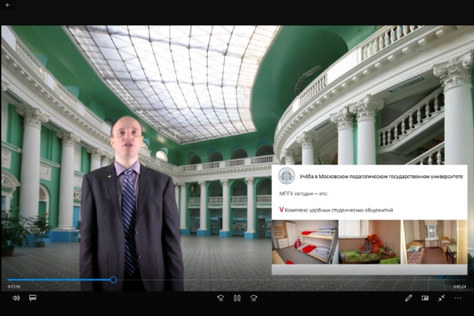Skip back 10 seconds
This screenshot has width=474, height=316.
pyautogui.click(x=221, y=298)
